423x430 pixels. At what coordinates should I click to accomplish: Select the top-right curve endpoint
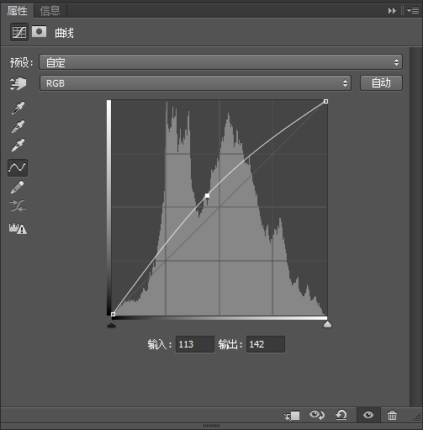coord(325,101)
